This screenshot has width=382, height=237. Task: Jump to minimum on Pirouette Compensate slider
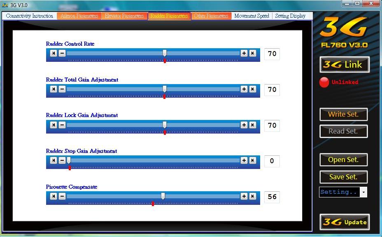pos(54,196)
